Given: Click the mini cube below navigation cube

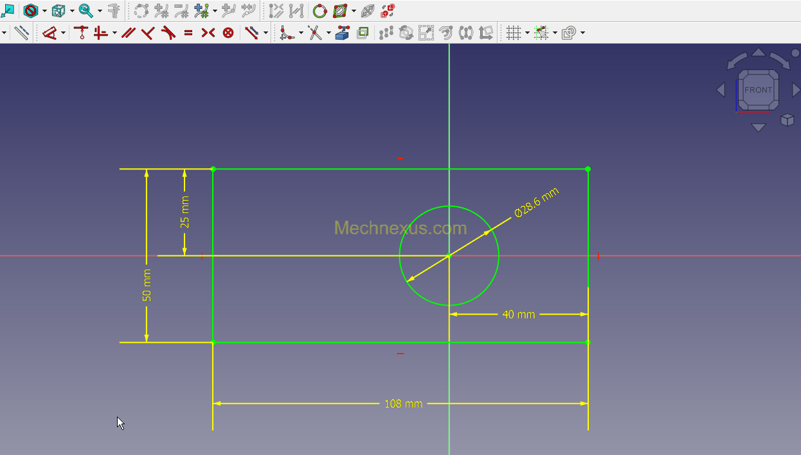Looking at the screenshot, I should click(787, 120).
